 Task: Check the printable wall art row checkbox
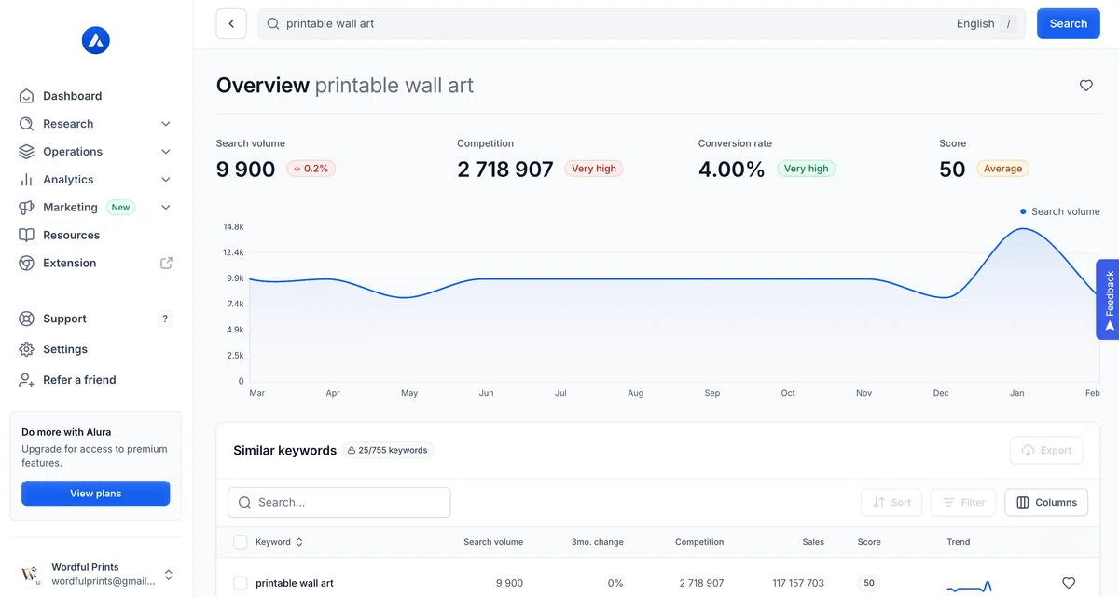click(241, 583)
